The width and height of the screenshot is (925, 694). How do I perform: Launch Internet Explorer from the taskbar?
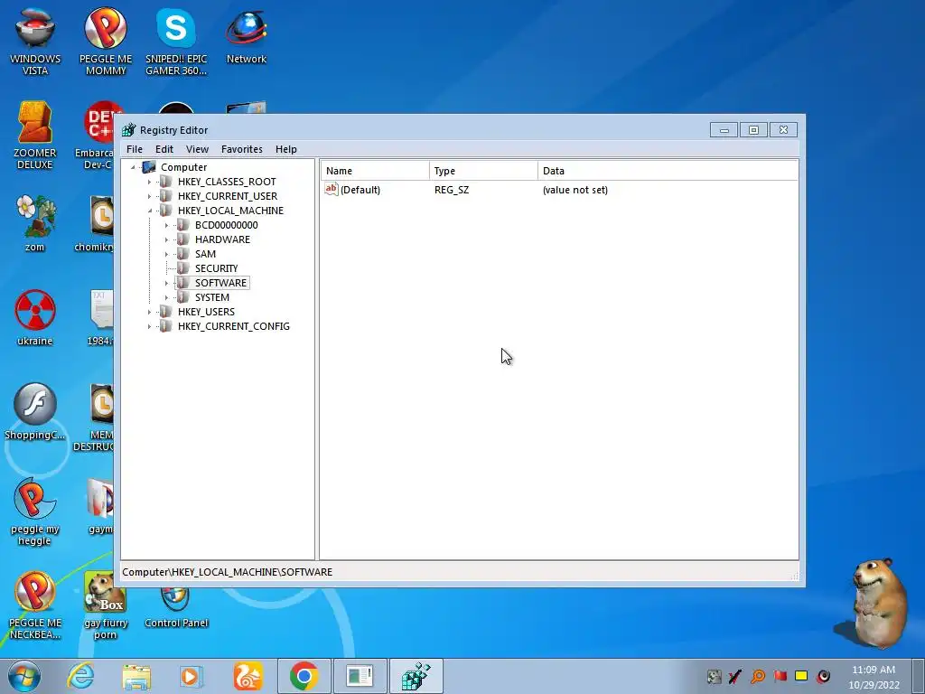click(80, 676)
